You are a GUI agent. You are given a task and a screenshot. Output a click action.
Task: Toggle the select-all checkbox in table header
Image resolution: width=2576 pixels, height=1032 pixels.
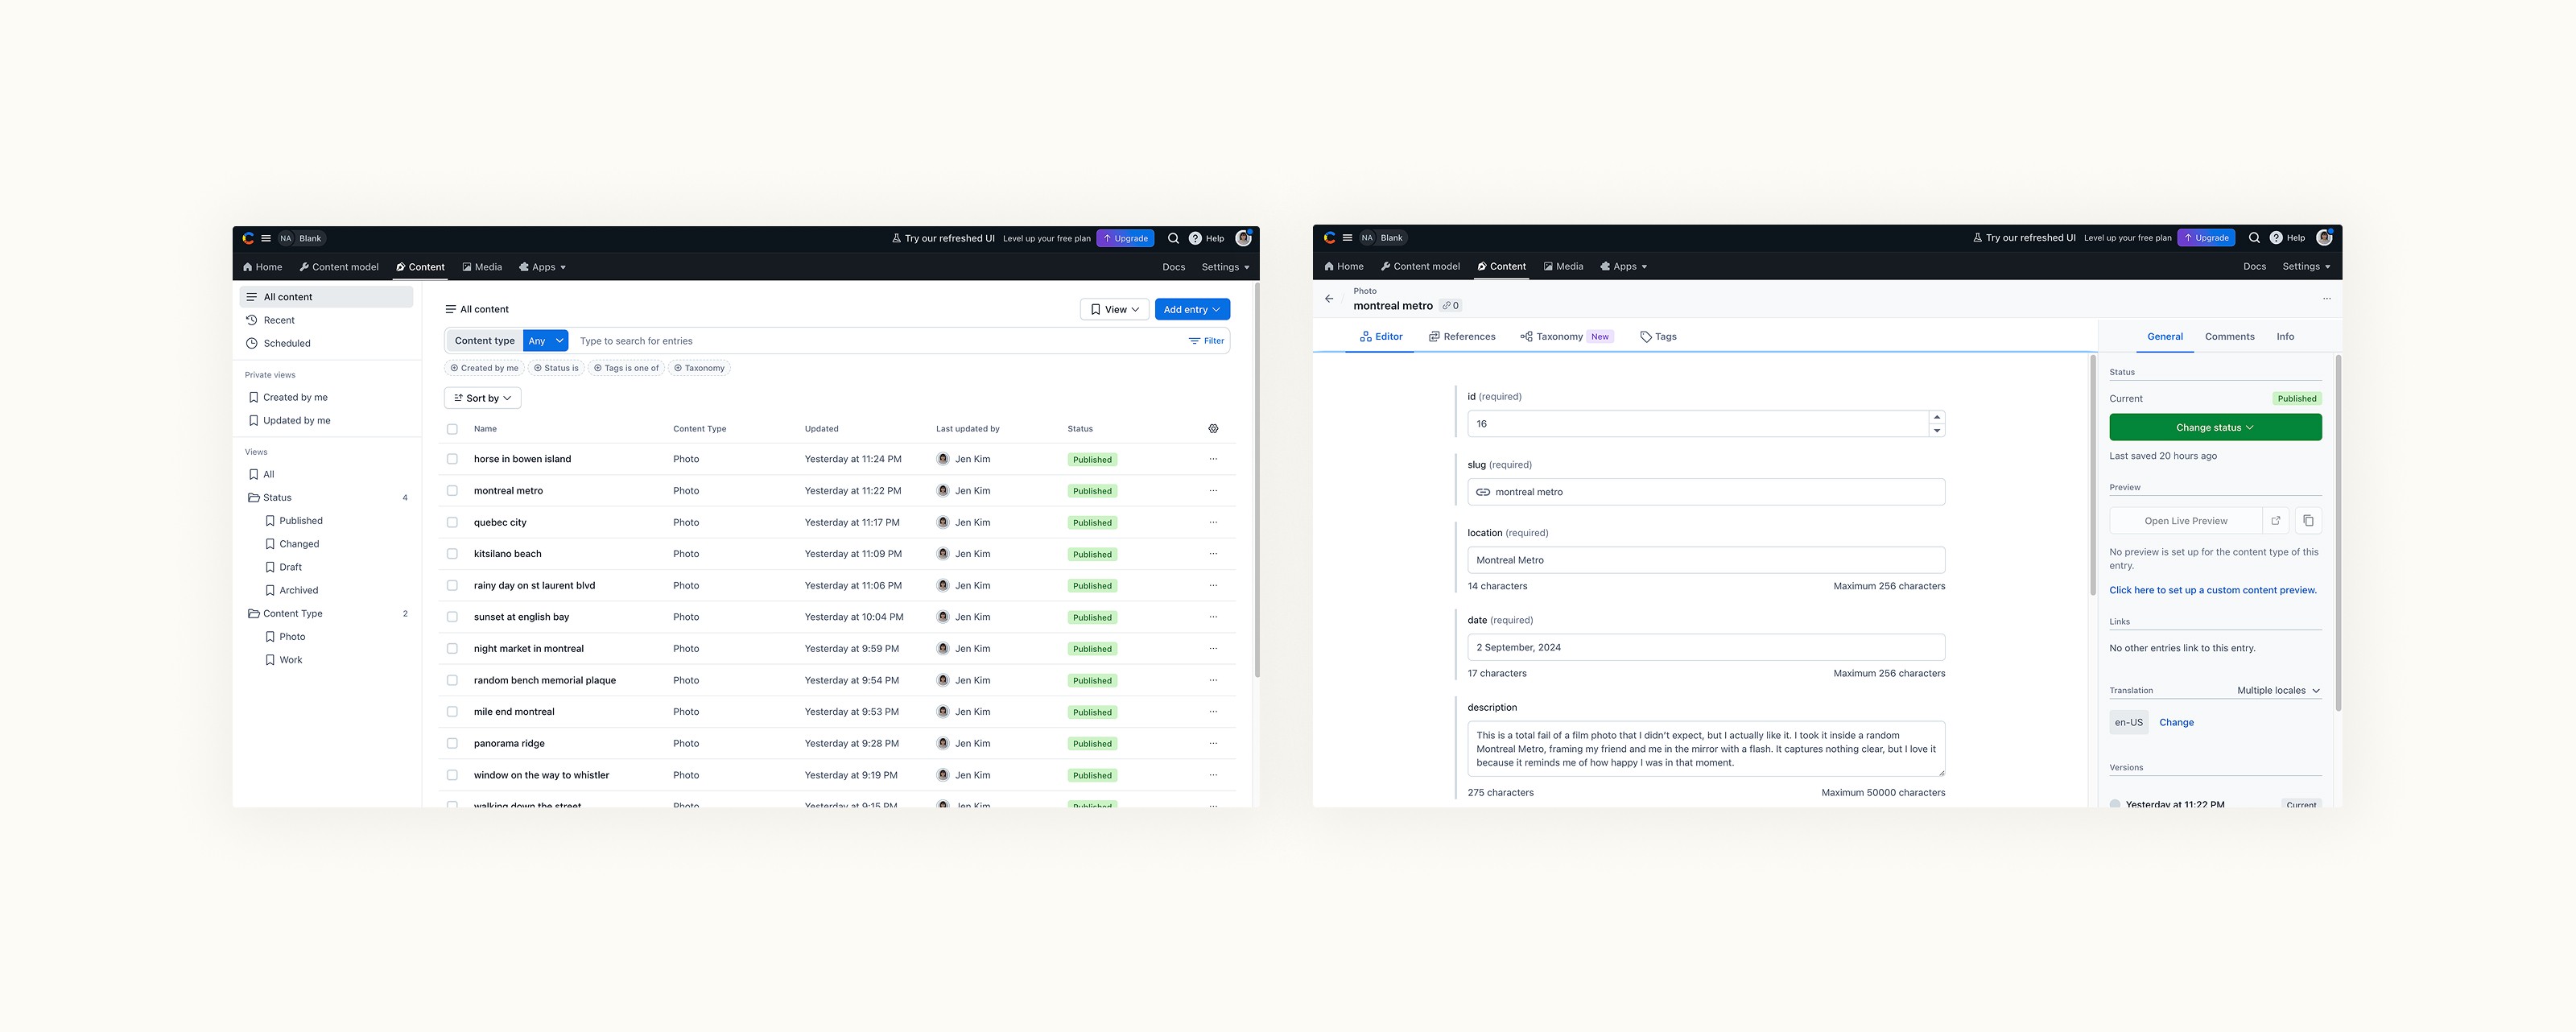(x=452, y=429)
